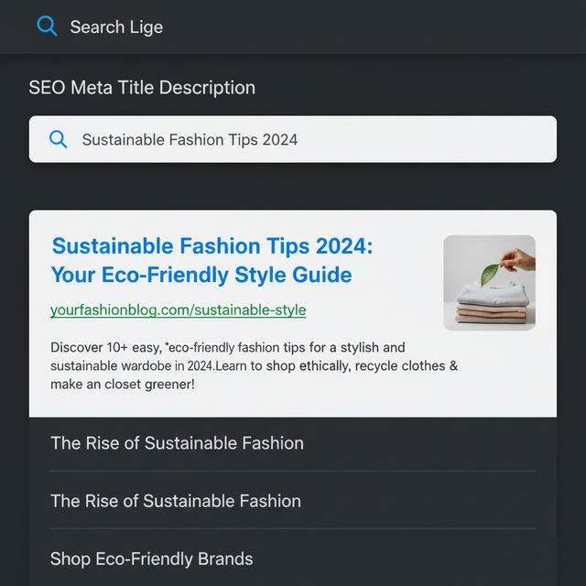The image size is (586, 586).
Task: Select the second "The Rise of Sustainable Fashion" item
Action: (x=176, y=501)
